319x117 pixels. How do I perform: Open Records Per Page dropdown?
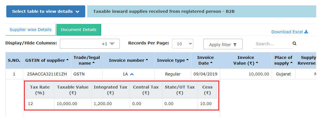pos(182,44)
